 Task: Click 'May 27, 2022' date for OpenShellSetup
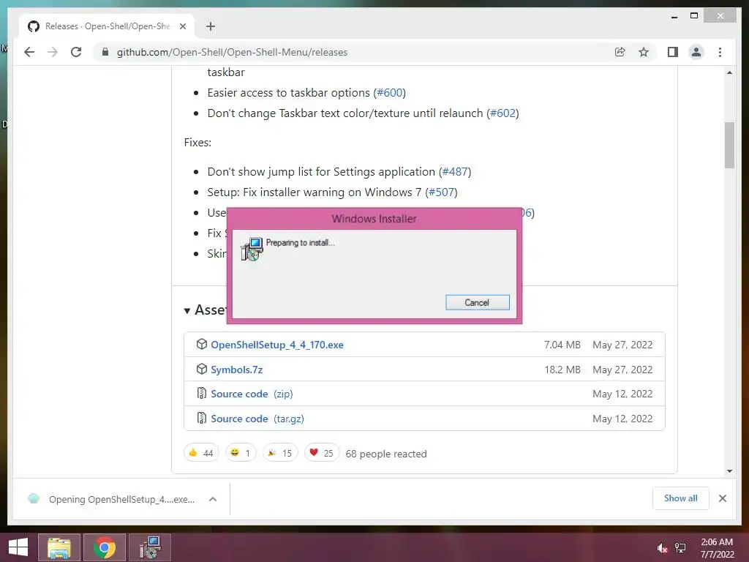coord(622,345)
